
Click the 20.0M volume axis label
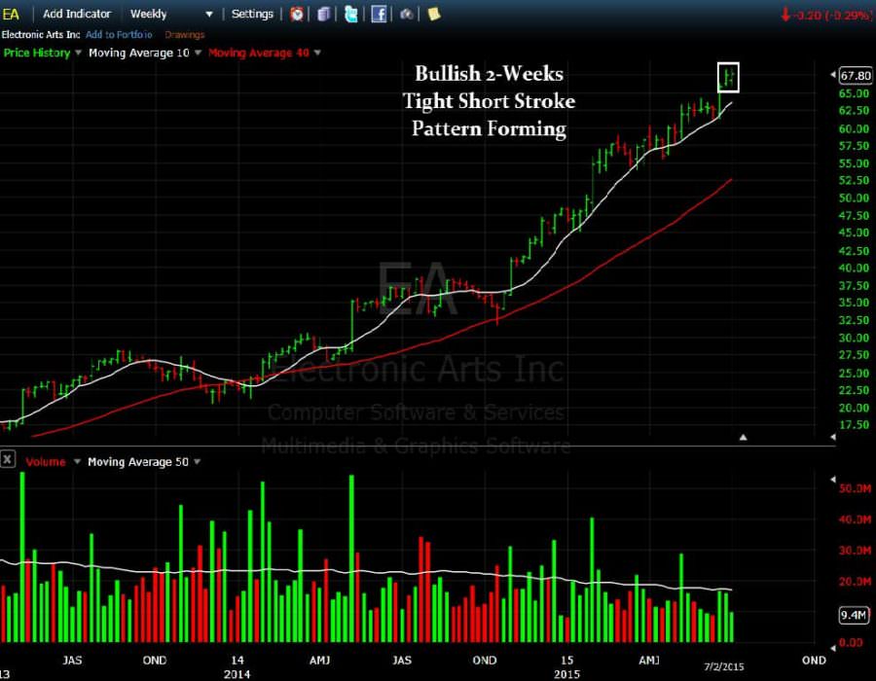pyautogui.click(x=855, y=582)
